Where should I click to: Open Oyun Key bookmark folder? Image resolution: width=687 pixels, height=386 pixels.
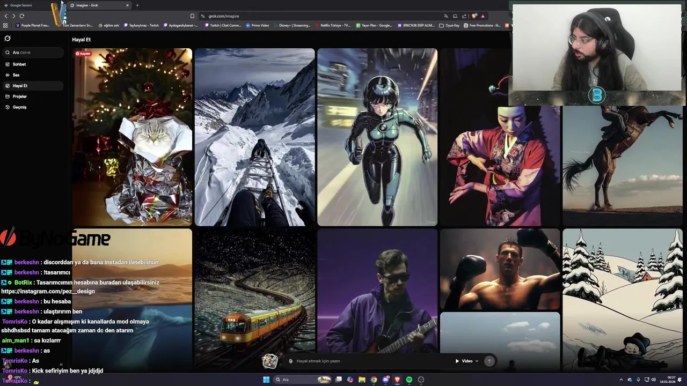tap(449, 25)
